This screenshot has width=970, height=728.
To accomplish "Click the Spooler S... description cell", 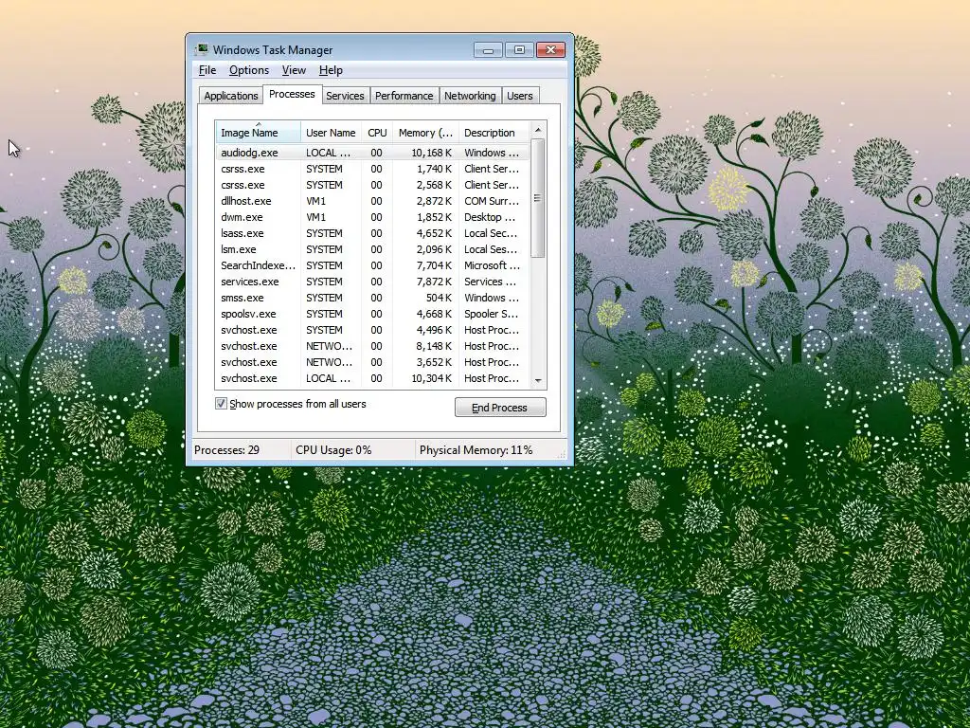I will (x=492, y=313).
